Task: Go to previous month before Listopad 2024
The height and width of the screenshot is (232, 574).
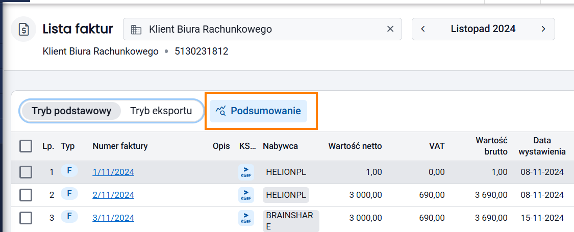Action: click(x=423, y=29)
